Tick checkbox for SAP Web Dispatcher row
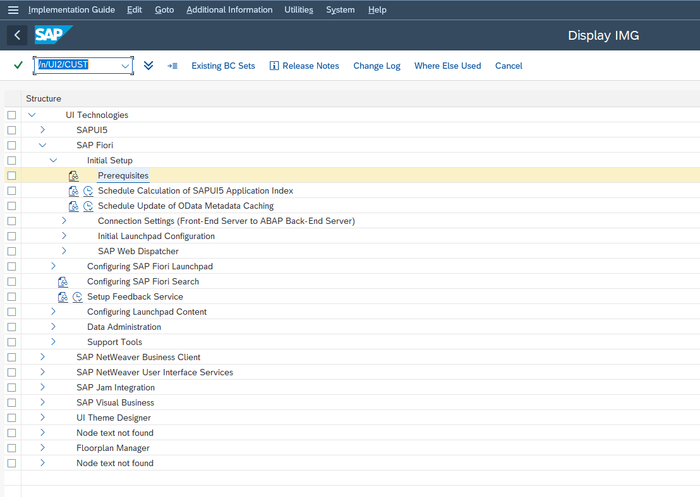700x497 pixels. [x=11, y=252]
